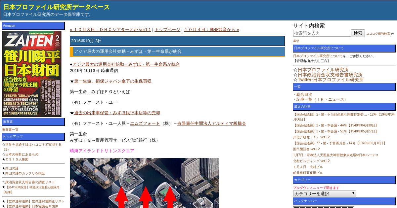The width and height of the screenshot is (397, 208).
Task: Click the Amazon sidebar header
Action: click(33, 26)
